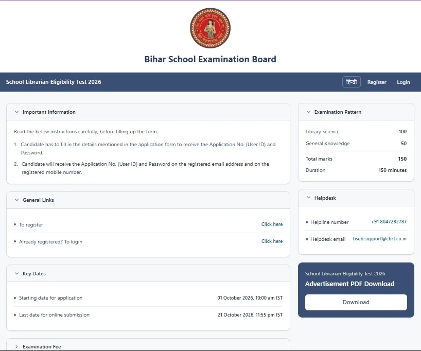This screenshot has width=421, height=351.
Task: Download the Advertisement PDF
Action: pyautogui.click(x=356, y=303)
